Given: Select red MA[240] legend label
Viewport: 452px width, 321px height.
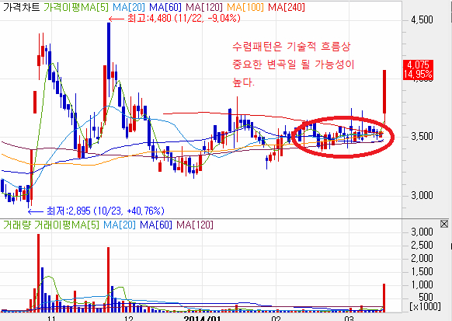Looking at the screenshot, I should (x=287, y=7).
